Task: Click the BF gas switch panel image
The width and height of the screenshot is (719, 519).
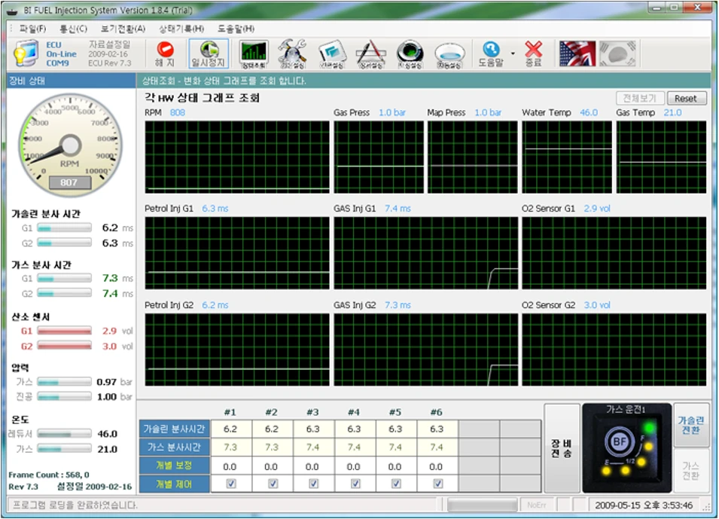Action: pos(627,448)
